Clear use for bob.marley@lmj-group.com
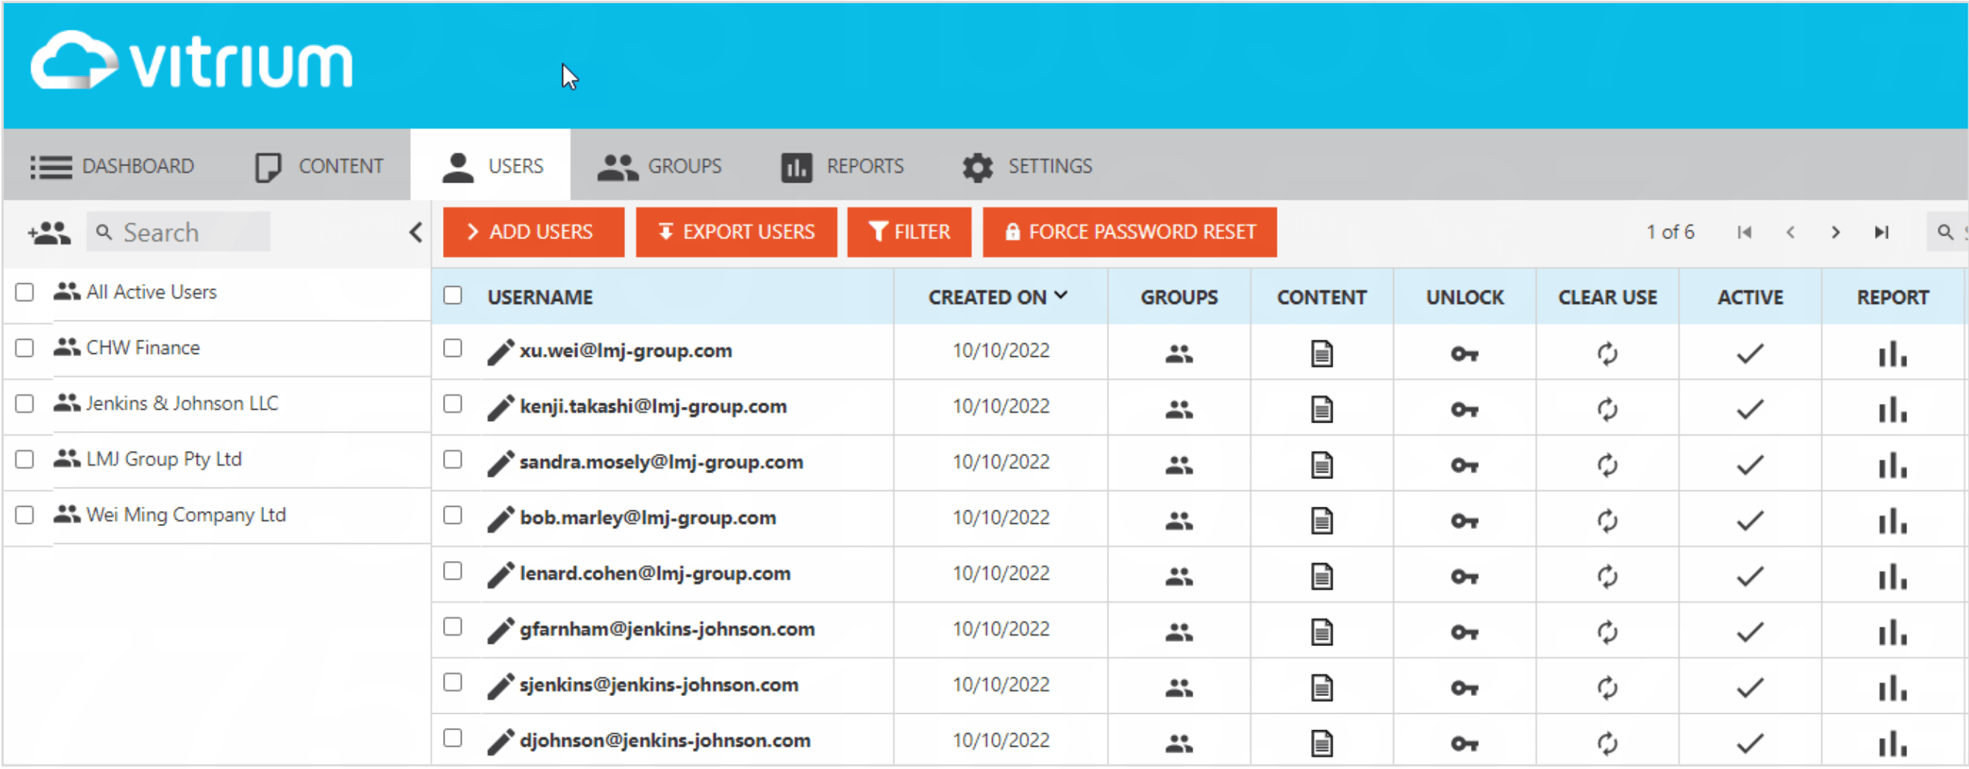 click(1607, 520)
